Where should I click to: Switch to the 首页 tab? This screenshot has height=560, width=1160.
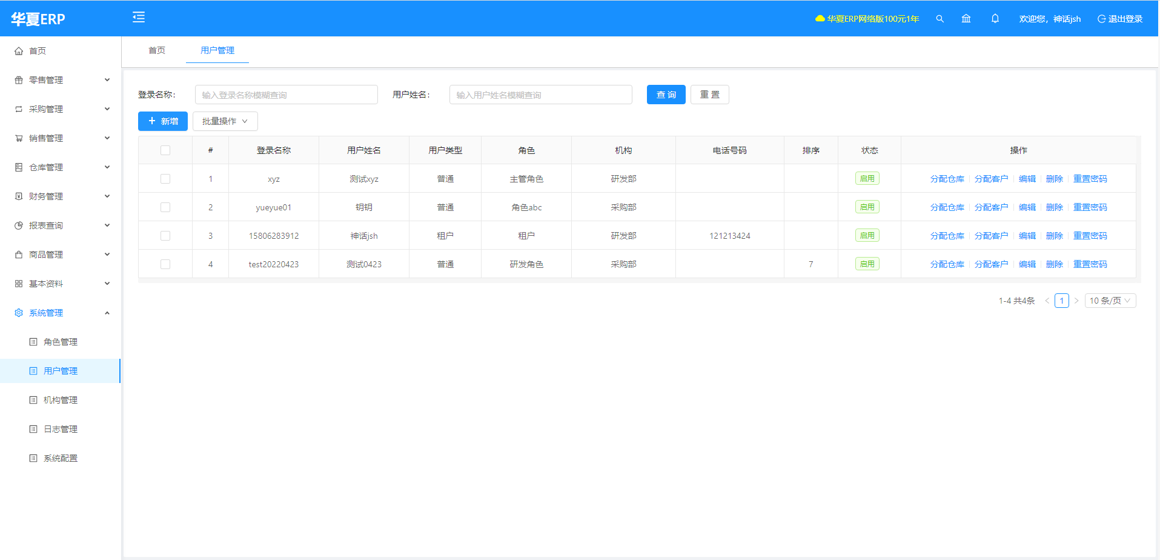[157, 50]
